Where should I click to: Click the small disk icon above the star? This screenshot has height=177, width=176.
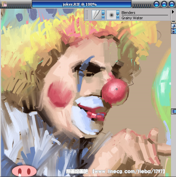(174, 22)
